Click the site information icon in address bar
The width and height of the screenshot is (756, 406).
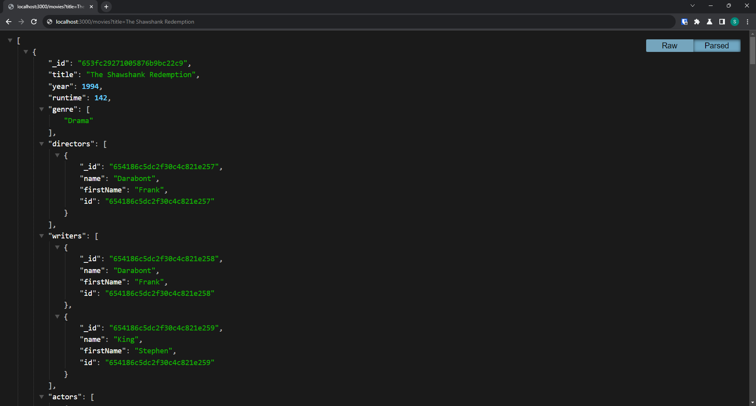tap(50, 22)
